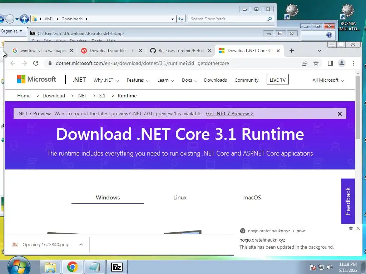This screenshot has width=366, height=274.
Task: Expand the Why .NET menu
Action: [106, 80]
